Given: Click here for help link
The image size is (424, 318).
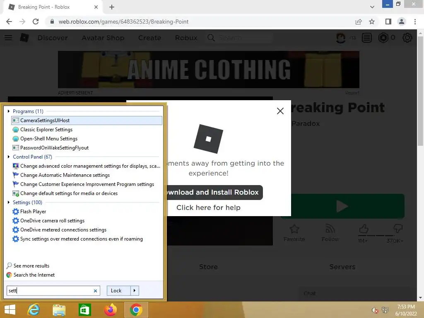Looking at the screenshot, I should [208, 207].
